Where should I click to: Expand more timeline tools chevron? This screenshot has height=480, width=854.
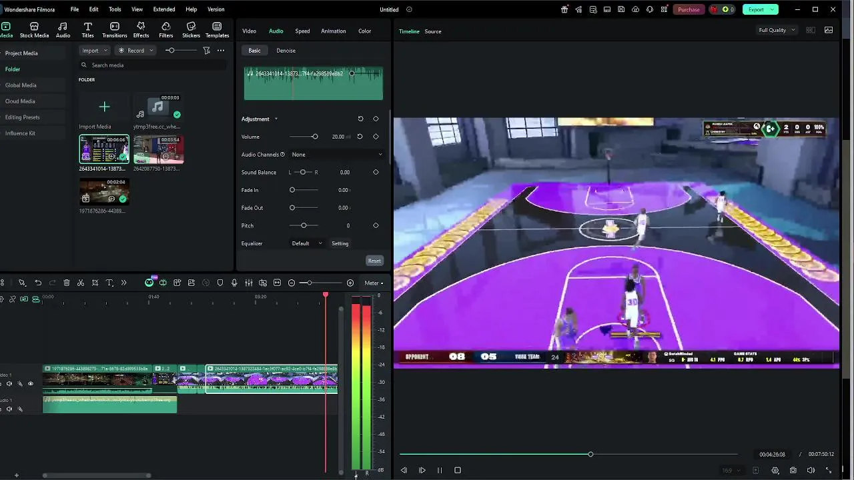(123, 283)
